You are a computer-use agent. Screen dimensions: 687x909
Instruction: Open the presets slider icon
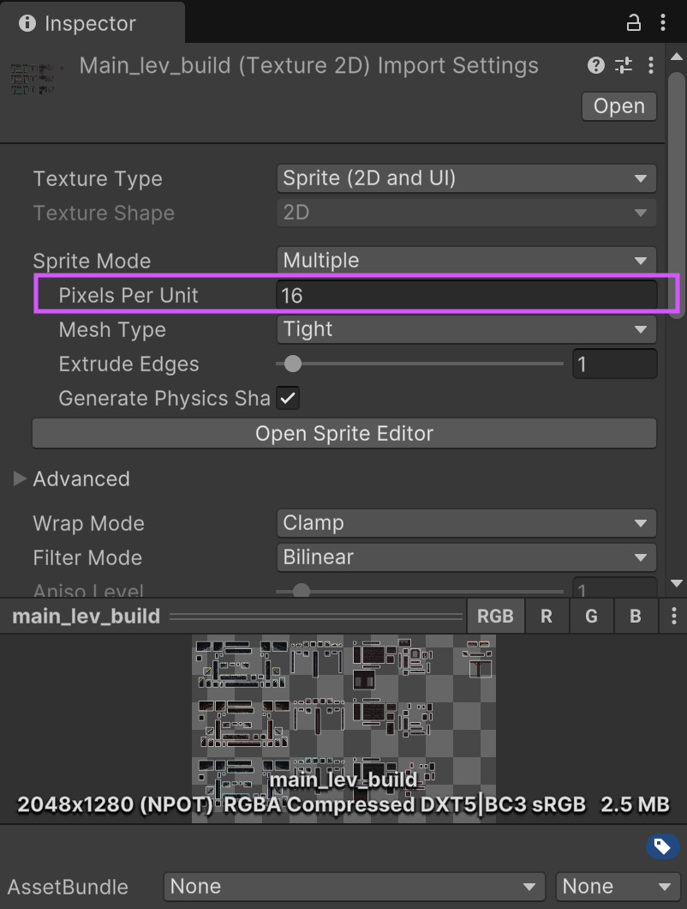tap(624, 65)
